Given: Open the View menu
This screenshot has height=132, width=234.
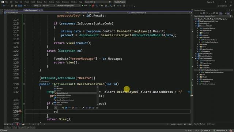Looking at the screenshot, I should [x=16, y=2].
